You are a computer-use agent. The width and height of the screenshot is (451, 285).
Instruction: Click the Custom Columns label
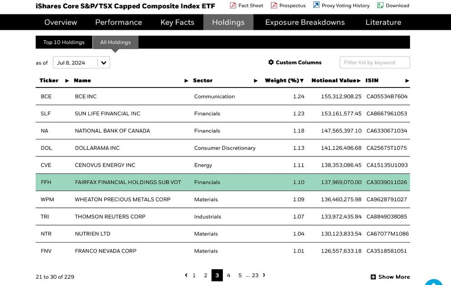pyautogui.click(x=299, y=62)
